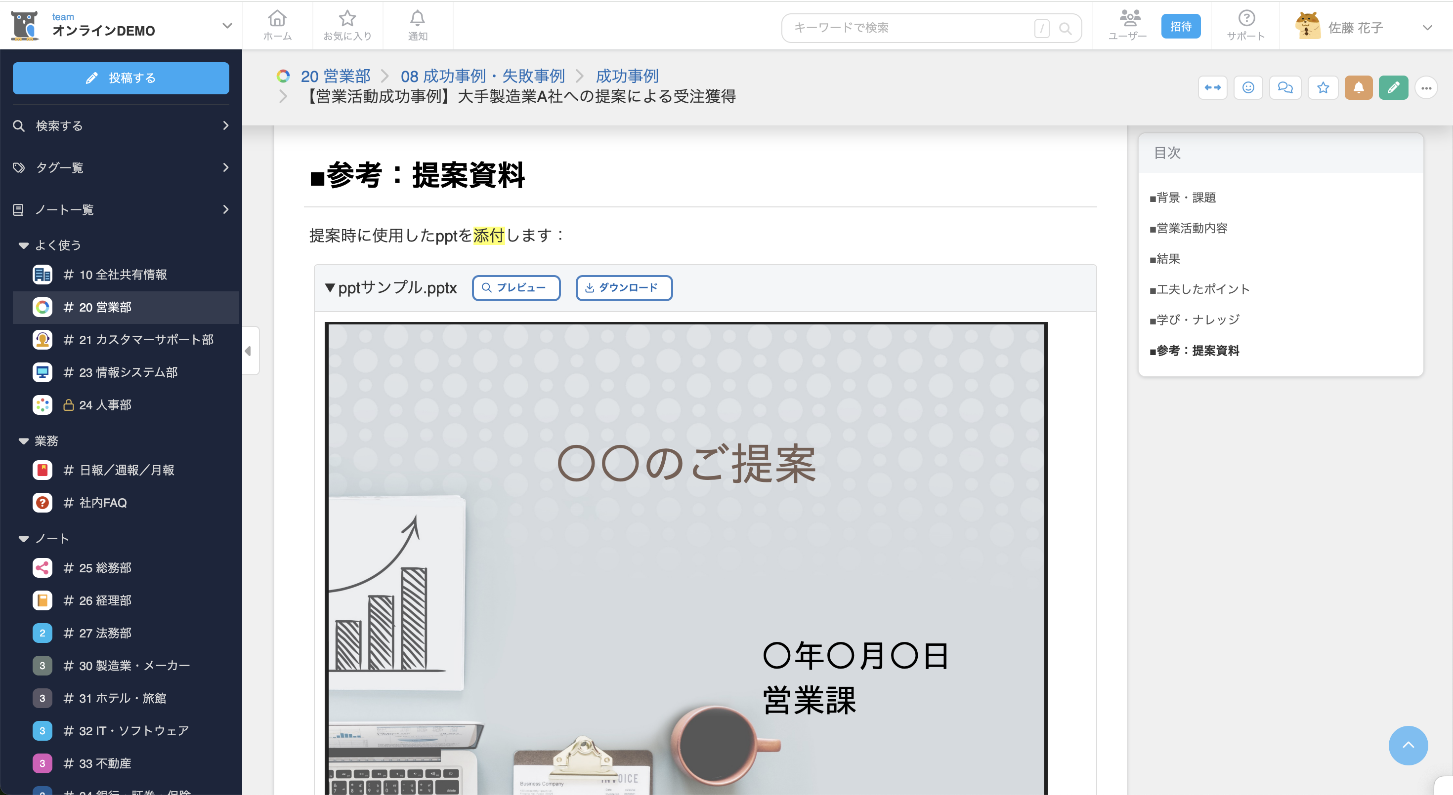Open the 社内FAQ question mark icon
This screenshot has width=1453, height=795.
click(x=43, y=503)
